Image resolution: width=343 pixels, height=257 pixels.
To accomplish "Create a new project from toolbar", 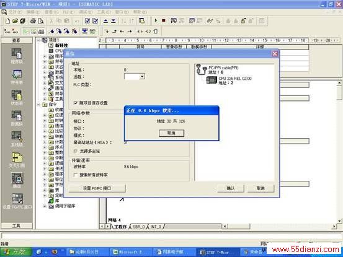I will coord(7,21).
